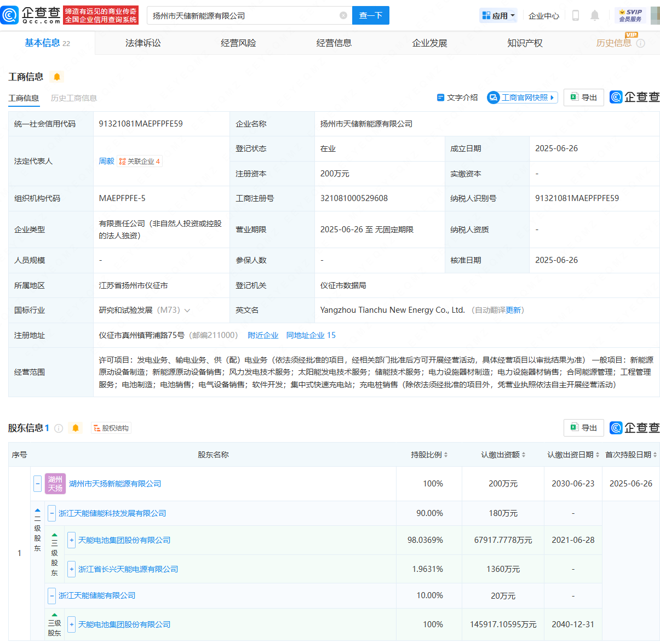Viewport: 660px width, 642px height.
Task: Open user avatar at top right
Action: pyautogui.click(x=655, y=15)
